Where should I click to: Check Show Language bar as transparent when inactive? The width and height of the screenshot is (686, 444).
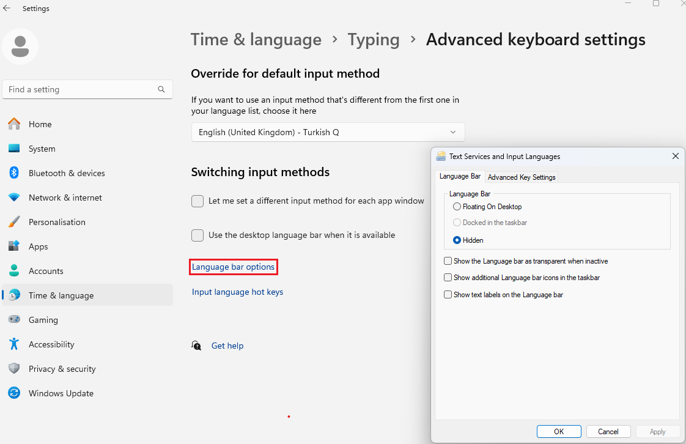[448, 261]
